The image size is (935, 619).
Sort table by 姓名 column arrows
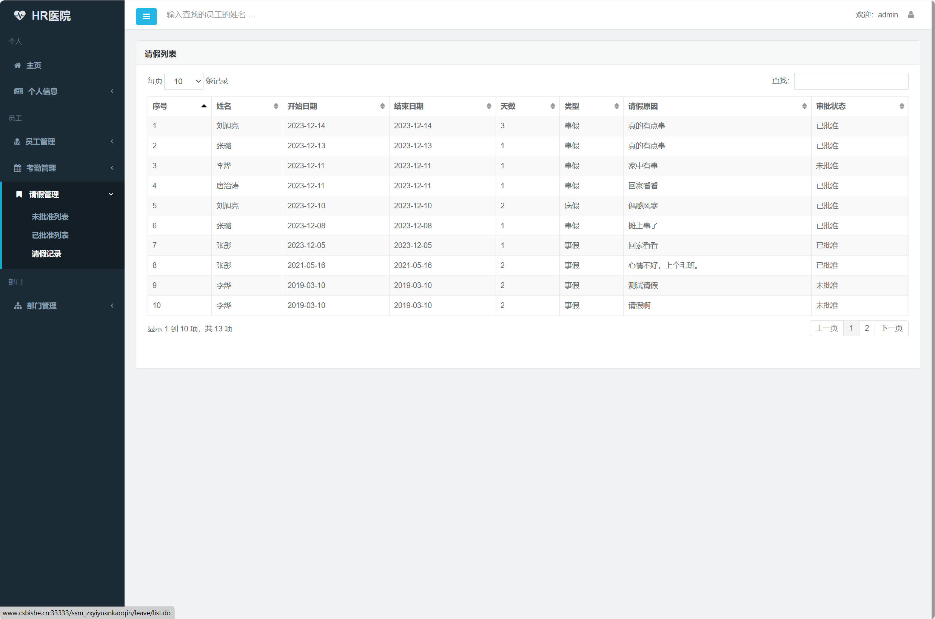[276, 106]
